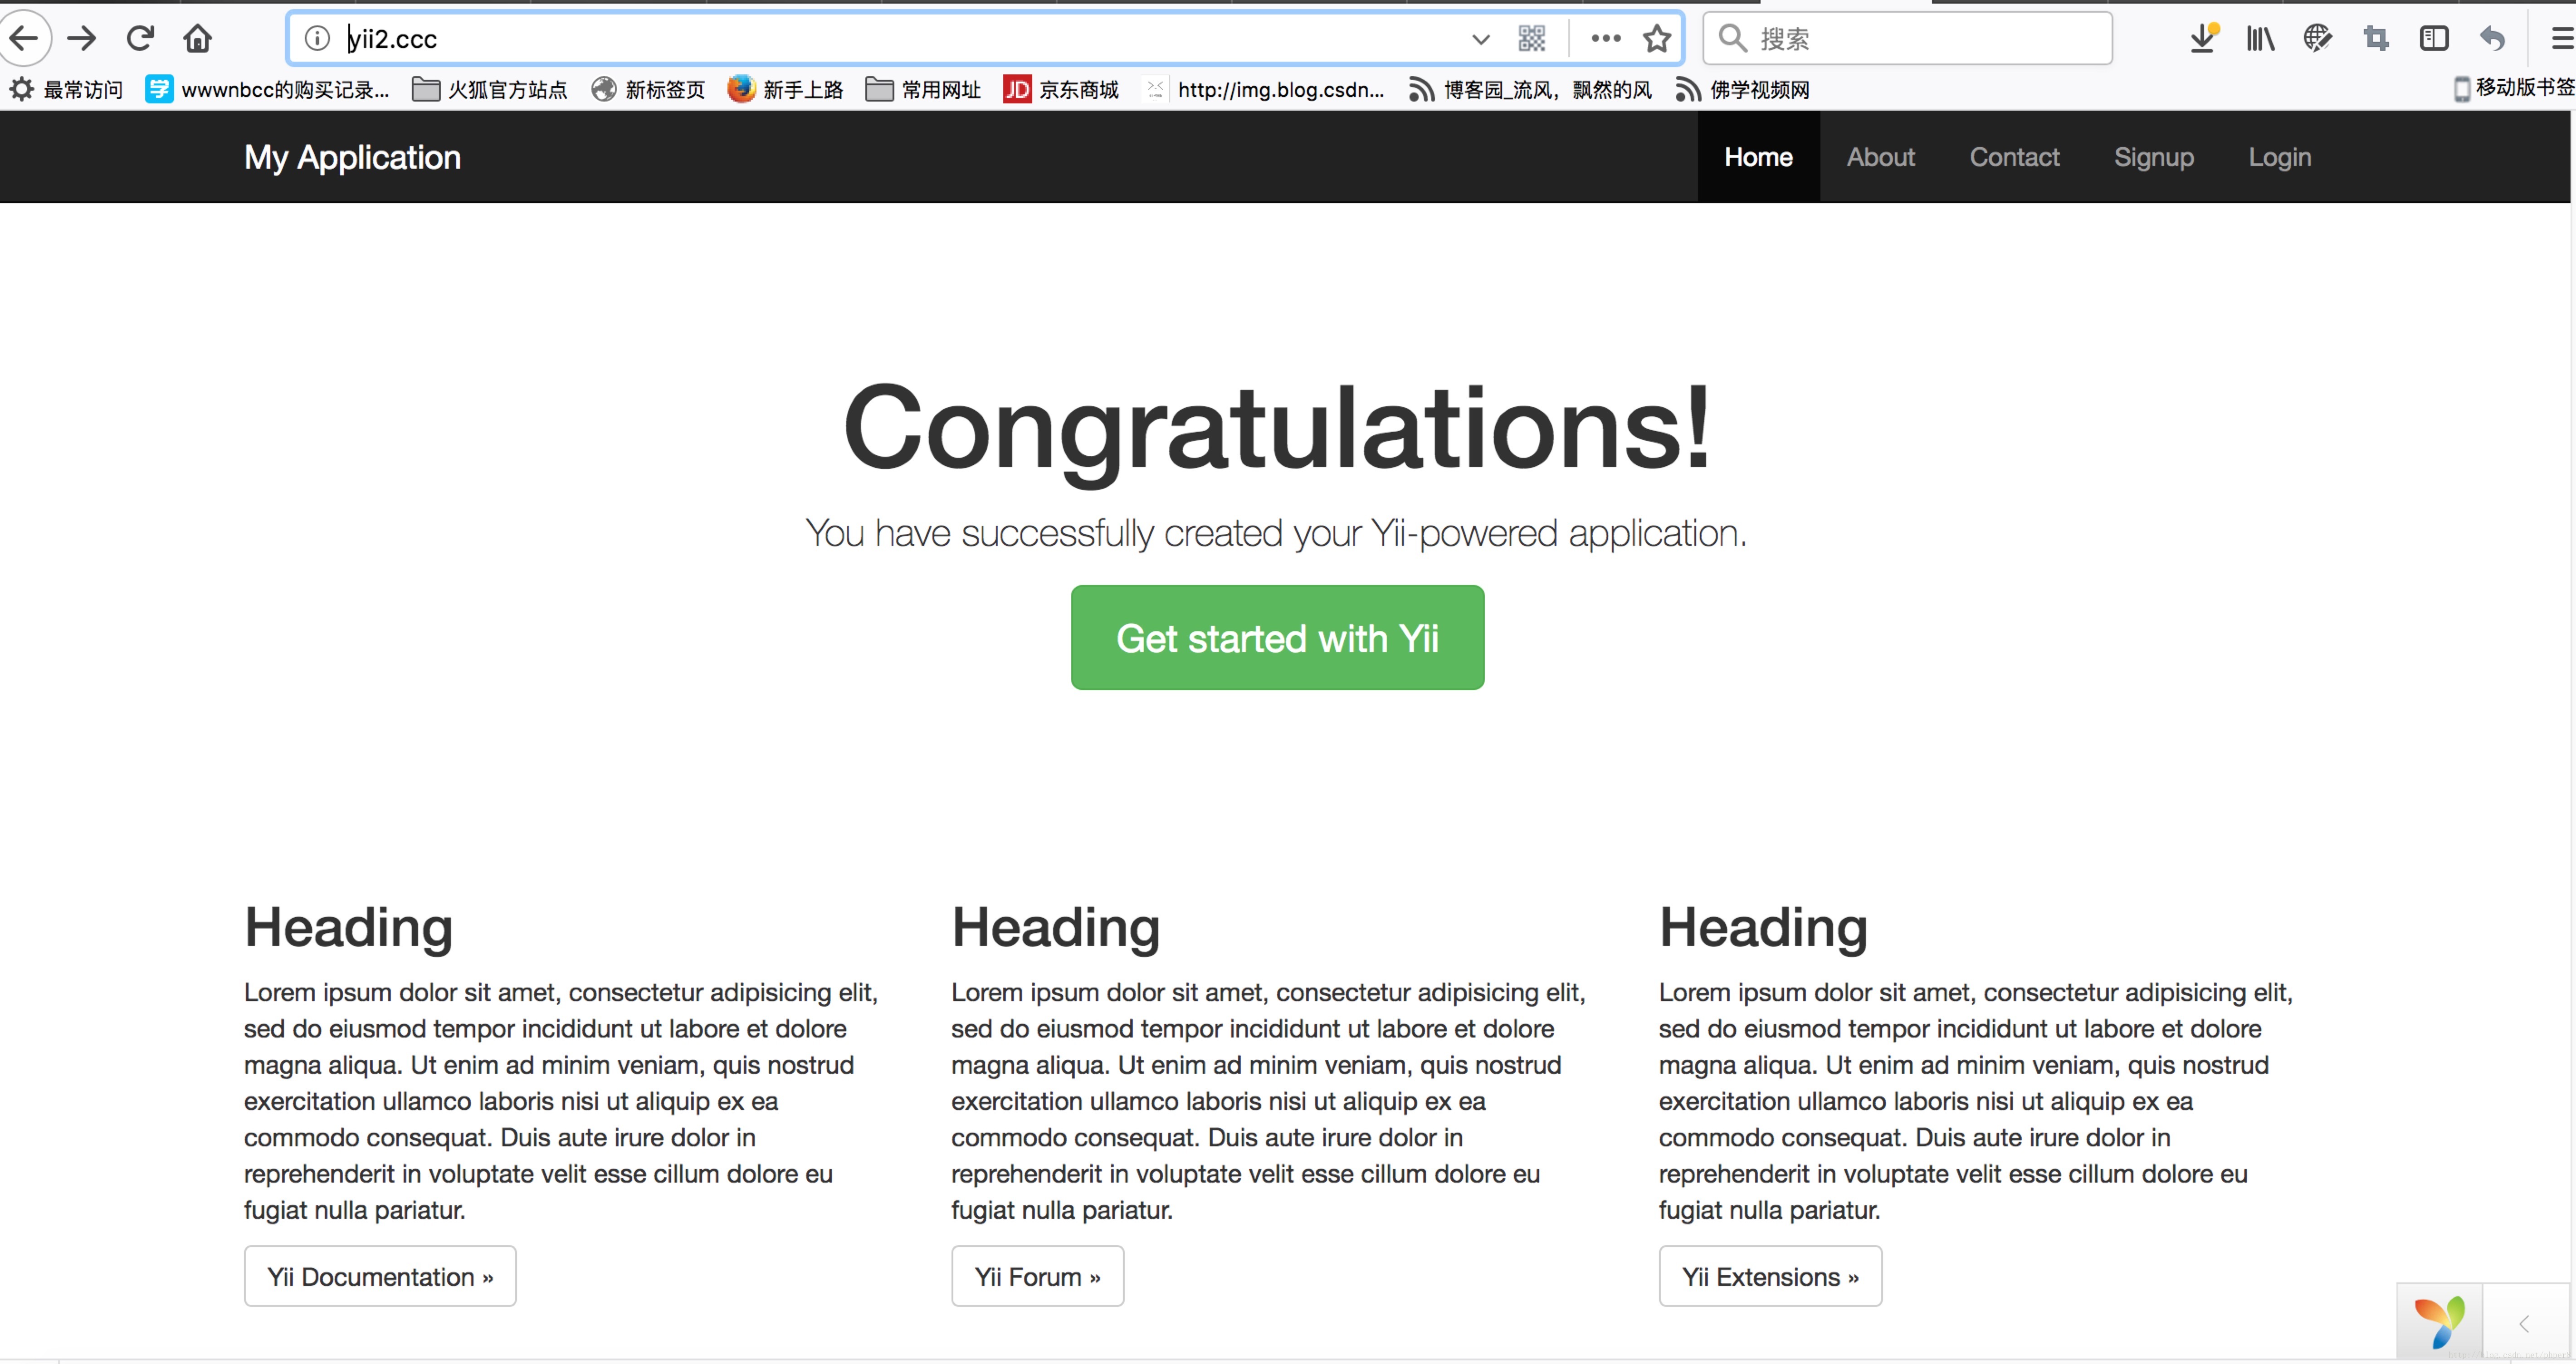Viewport: 2576px width, 1364px height.
Task: Go to the Login page
Action: [2279, 157]
